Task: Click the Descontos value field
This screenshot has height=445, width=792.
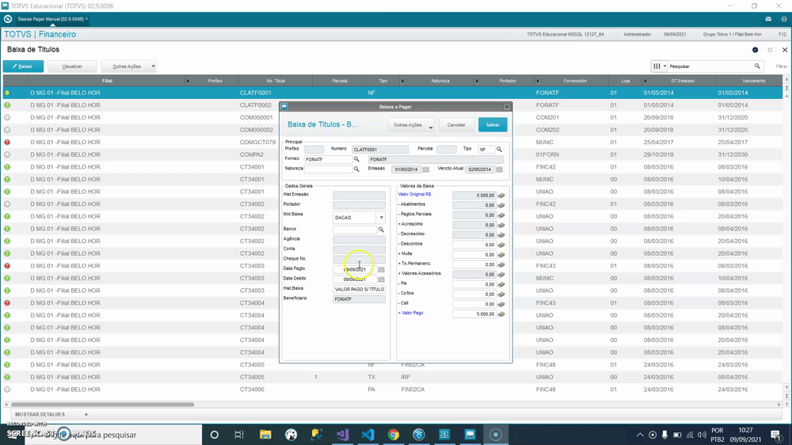Action: (474, 245)
